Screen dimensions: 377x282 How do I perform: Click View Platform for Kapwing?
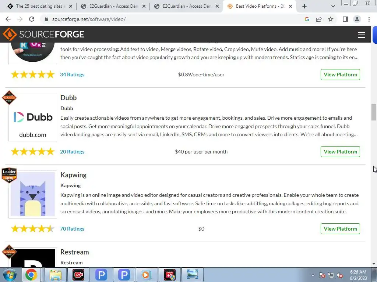click(x=340, y=229)
